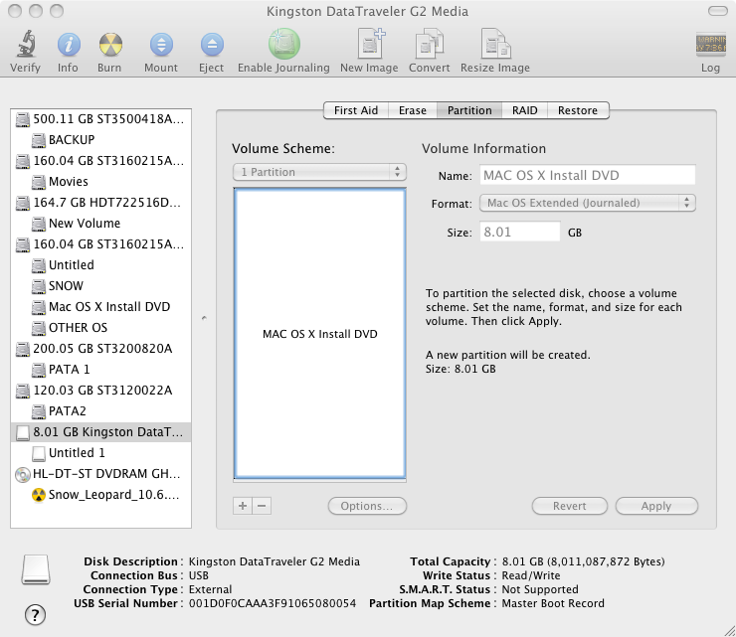The width and height of the screenshot is (736, 637).
Task: Click the volume Name text field
Action: click(587, 175)
